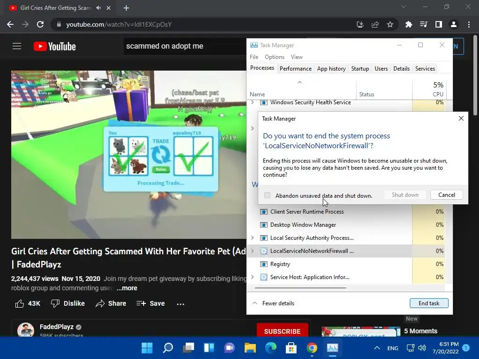The width and height of the screenshot is (479, 359).
Task: Open Chat icon on taskbar
Action: click(x=230, y=348)
